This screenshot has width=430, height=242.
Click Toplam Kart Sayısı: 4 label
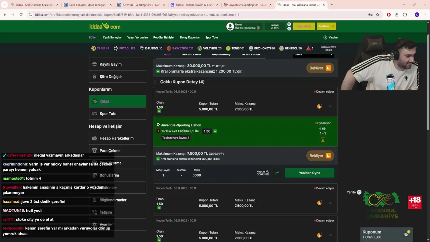click(x=176, y=138)
